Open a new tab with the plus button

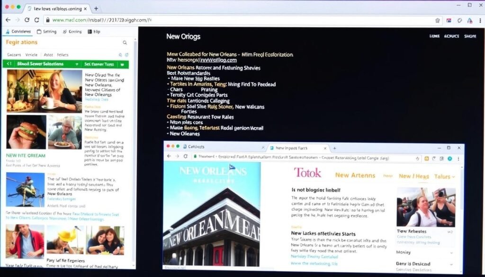(96, 9)
